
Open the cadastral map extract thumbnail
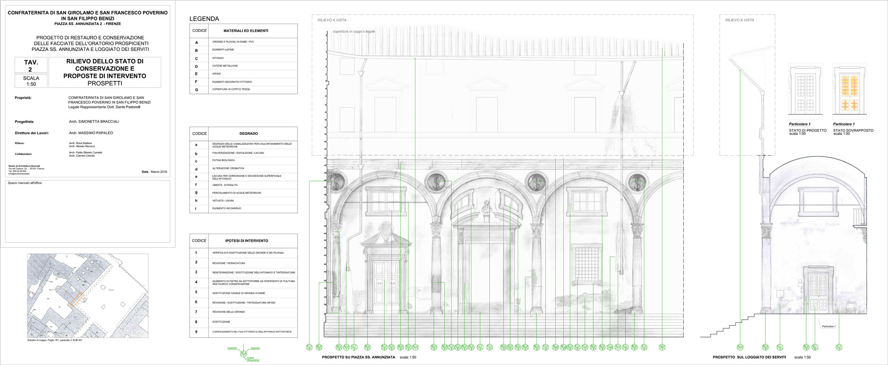point(88,296)
